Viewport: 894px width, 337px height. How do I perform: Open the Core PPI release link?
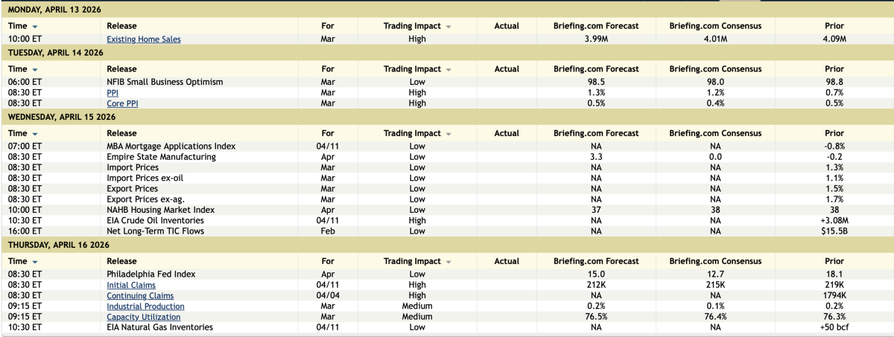point(122,103)
